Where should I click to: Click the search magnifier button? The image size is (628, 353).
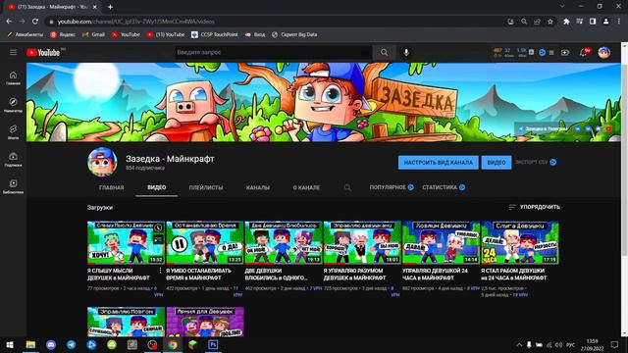(384, 52)
